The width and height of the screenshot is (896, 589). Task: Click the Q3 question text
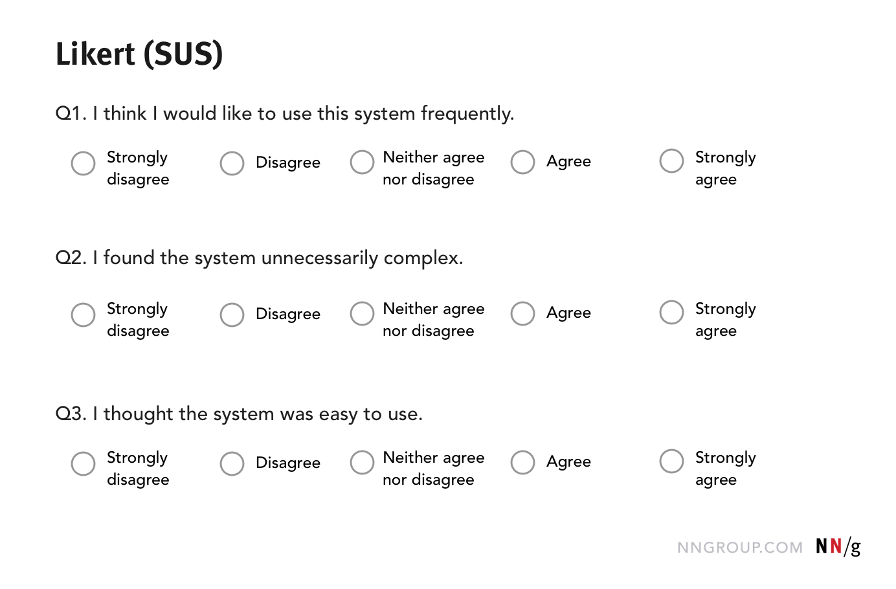[x=239, y=414]
